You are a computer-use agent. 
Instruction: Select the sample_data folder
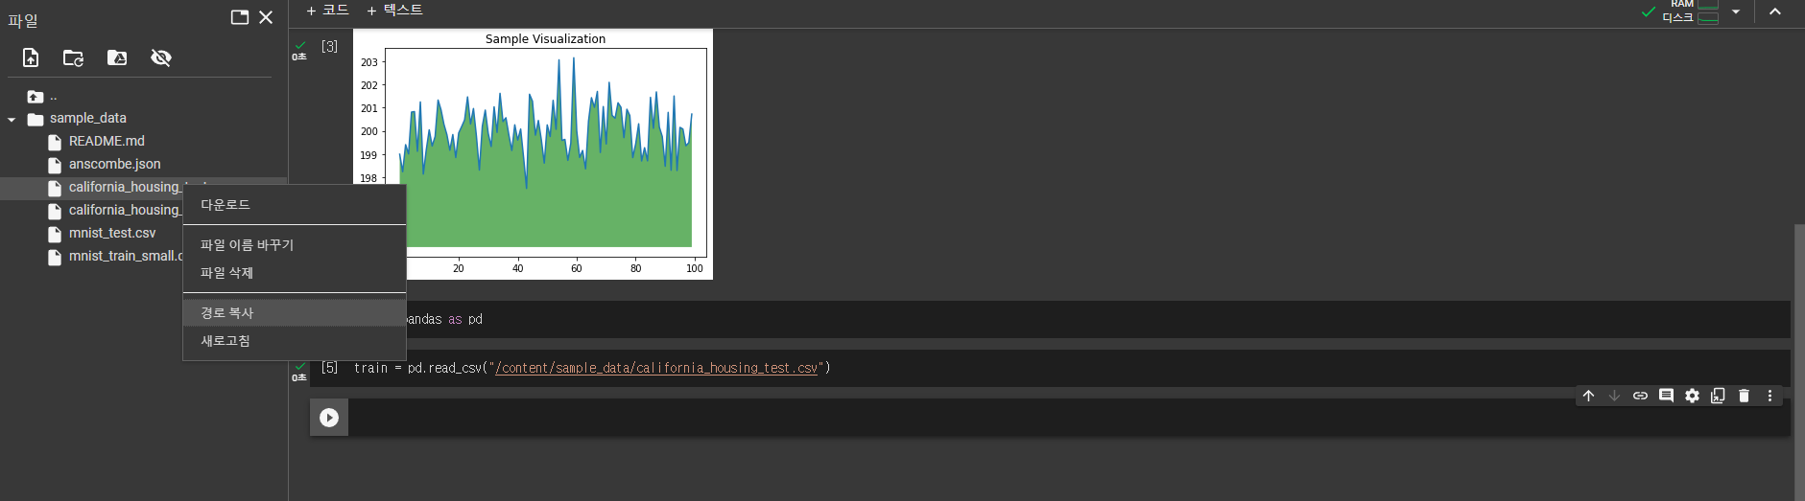tap(87, 118)
